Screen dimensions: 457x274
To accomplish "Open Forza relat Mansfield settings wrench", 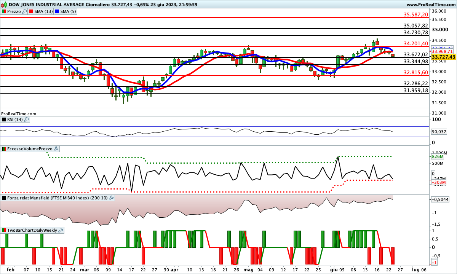I will tap(111, 198).
